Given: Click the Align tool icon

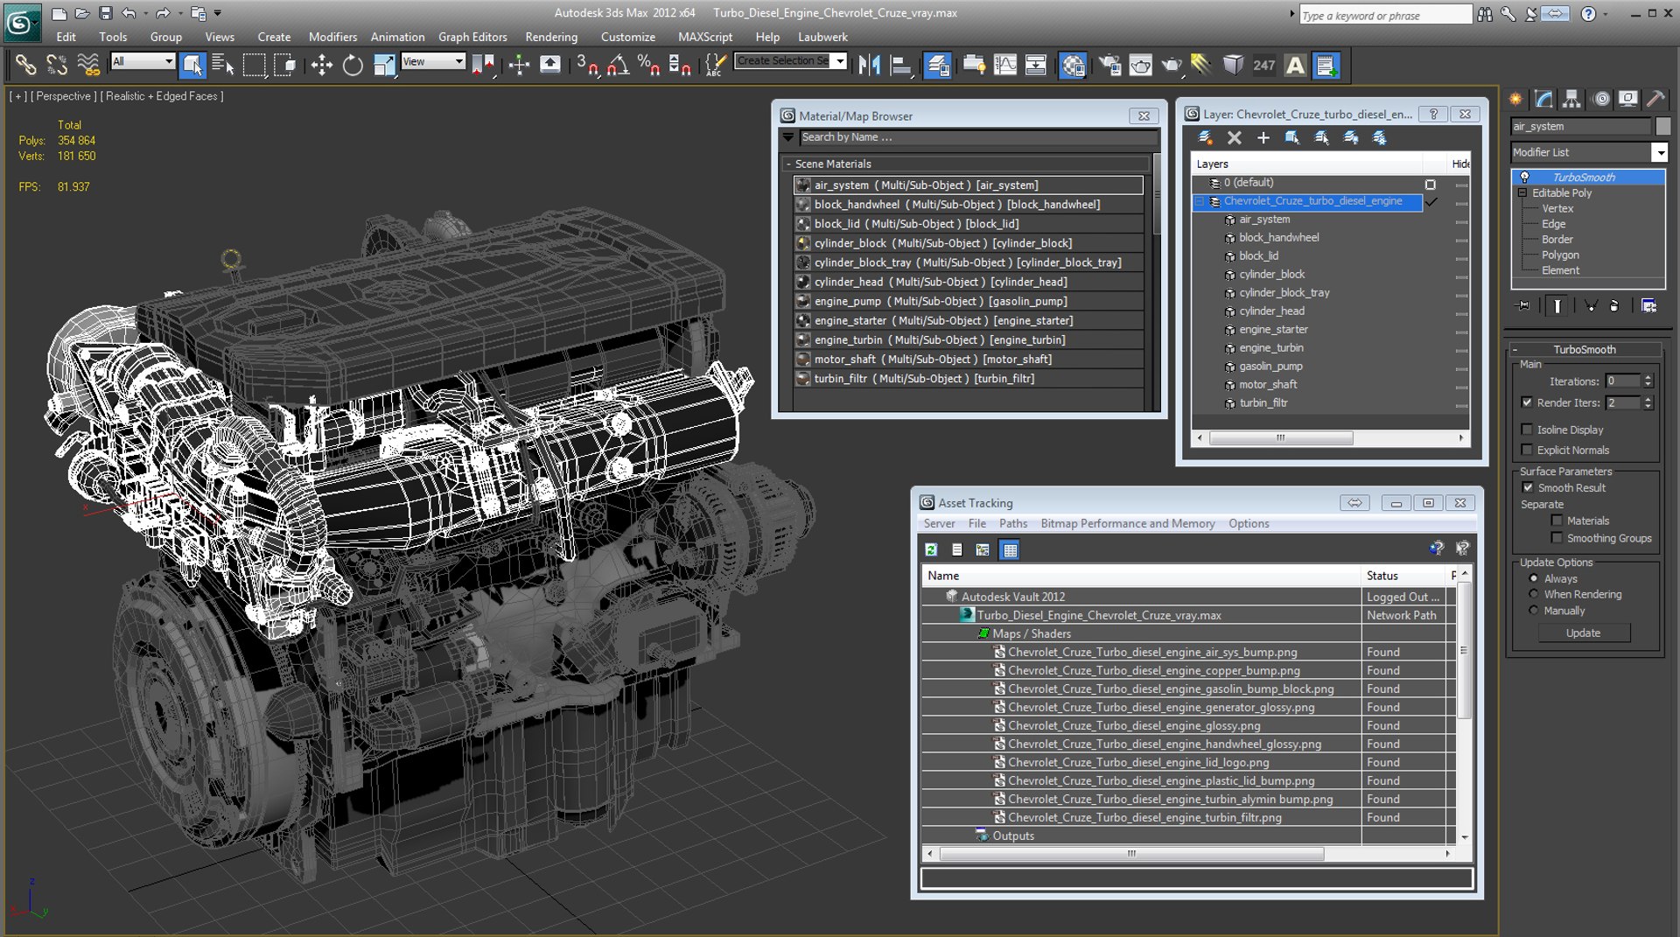Looking at the screenshot, I should tap(899, 65).
